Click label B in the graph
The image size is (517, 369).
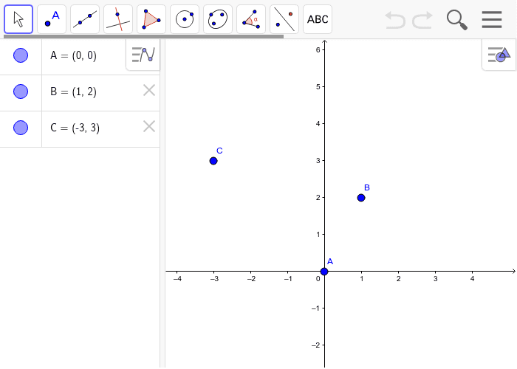(x=367, y=187)
